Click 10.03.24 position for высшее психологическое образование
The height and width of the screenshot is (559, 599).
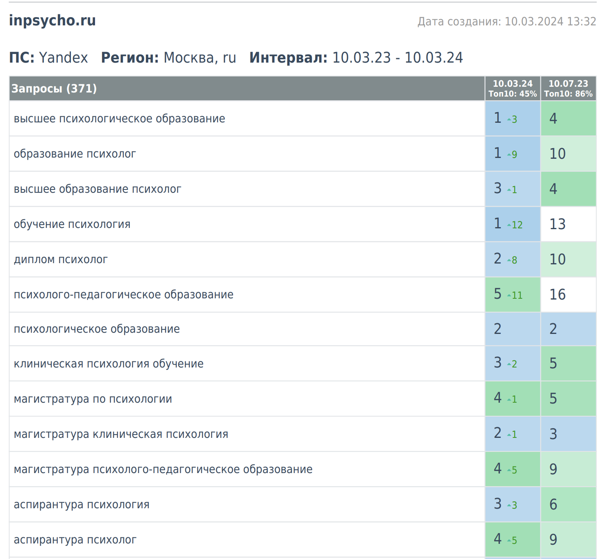click(x=513, y=119)
